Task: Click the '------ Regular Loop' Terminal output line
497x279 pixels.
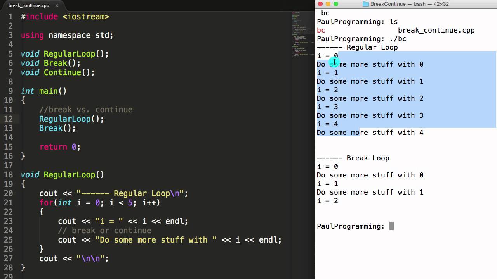Action: click(x=357, y=47)
